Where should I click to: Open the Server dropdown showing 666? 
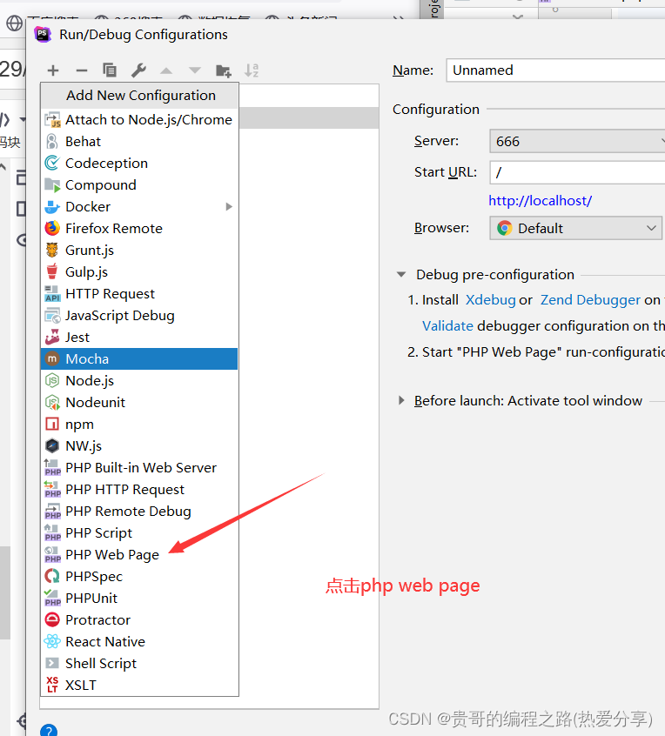point(574,141)
